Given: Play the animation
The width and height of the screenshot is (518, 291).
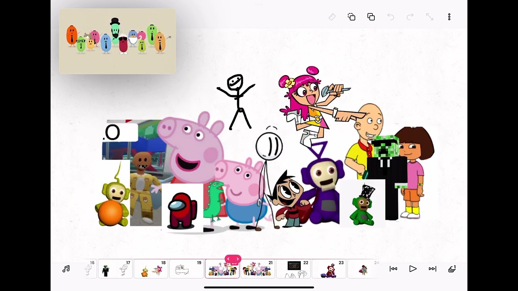Looking at the screenshot, I should (x=413, y=269).
